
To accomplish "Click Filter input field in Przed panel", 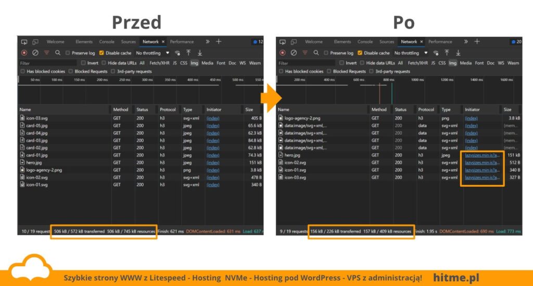I will pos(47,63).
